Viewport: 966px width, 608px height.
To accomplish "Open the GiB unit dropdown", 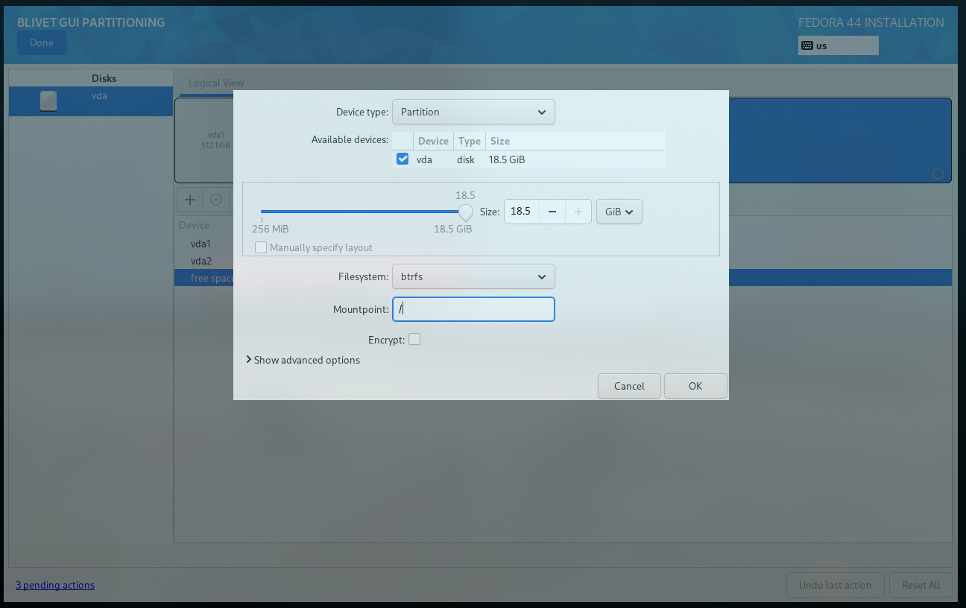I will 619,212.
